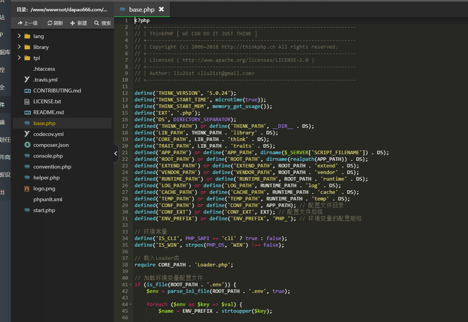468x322 pixels.
Task: Click the thinkphp.cn copyright comment line
Action: 236,47
